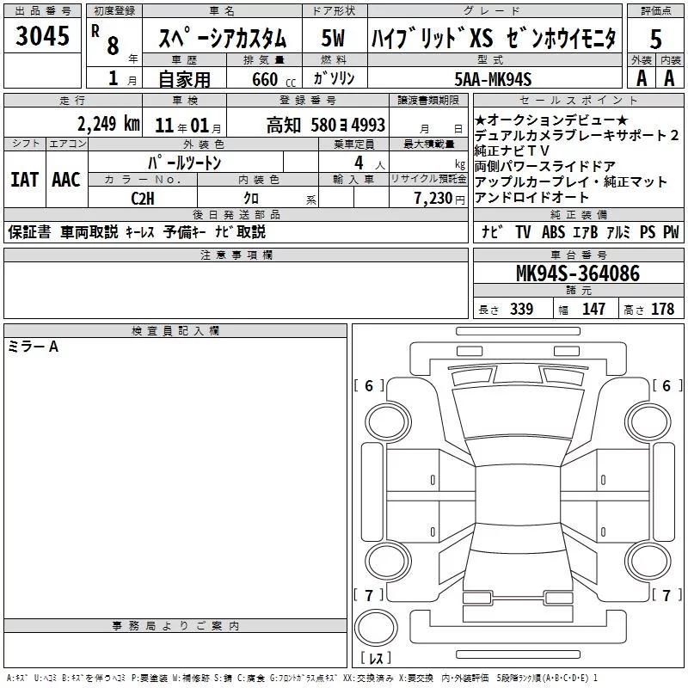Click door type value 5W
This screenshot has width=688, height=688.
pos(333,38)
